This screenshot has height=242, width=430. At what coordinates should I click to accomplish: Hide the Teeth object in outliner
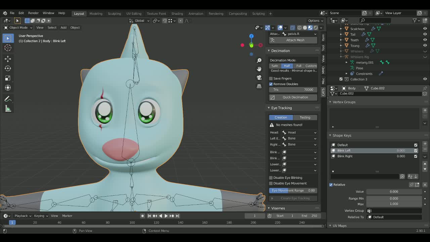tap(425, 40)
